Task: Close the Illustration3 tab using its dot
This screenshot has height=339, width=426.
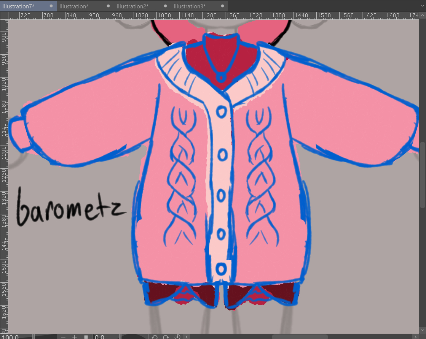Action: coord(223,6)
